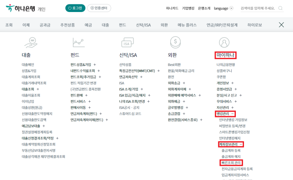Open the 대출메인 link
Image resolution: width=293 pixels, height=180 pixels.
(28, 64)
